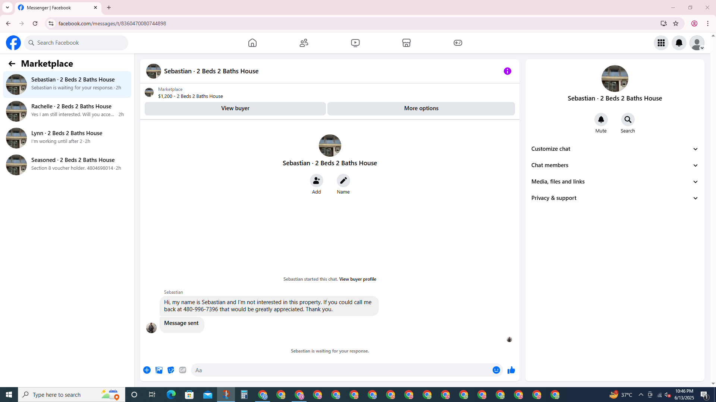Open the tab search dropdown
The height and width of the screenshot is (402, 716).
pyautogui.click(x=7, y=7)
